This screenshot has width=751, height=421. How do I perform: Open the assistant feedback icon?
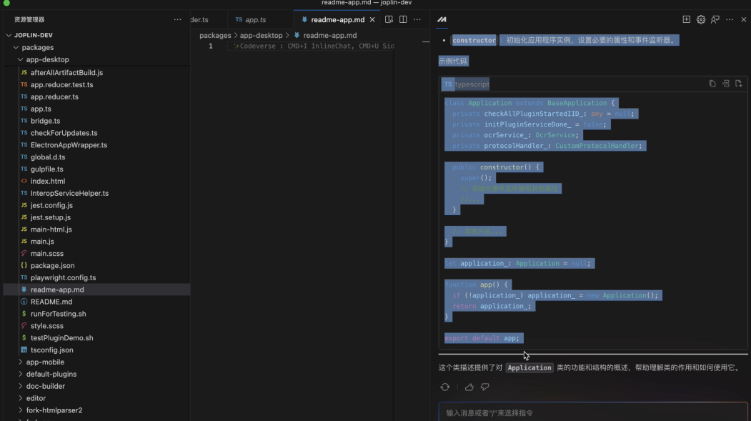pyautogui.click(x=715, y=19)
